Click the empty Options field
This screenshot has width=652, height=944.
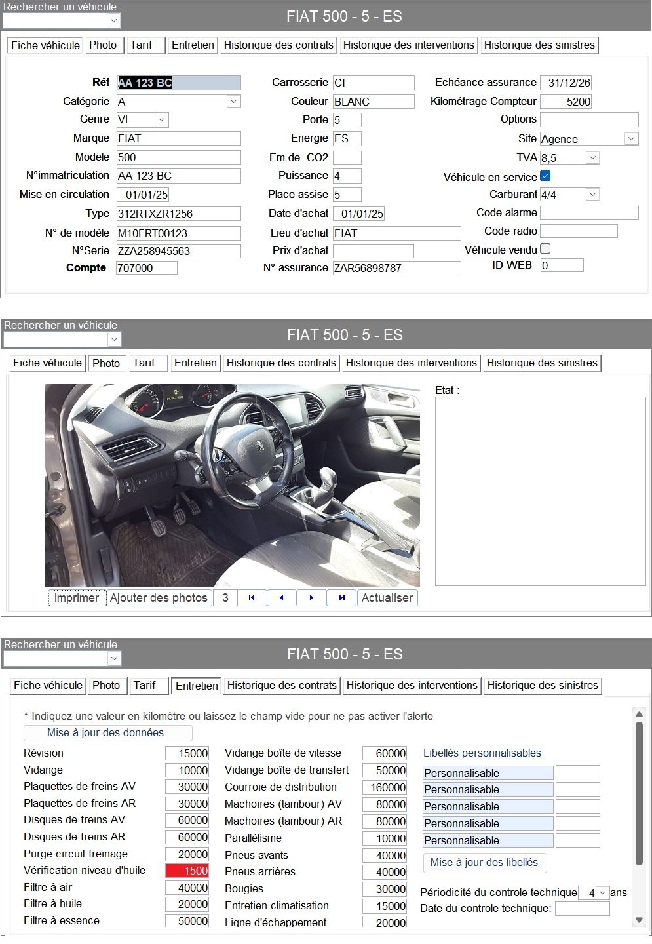pos(589,119)
